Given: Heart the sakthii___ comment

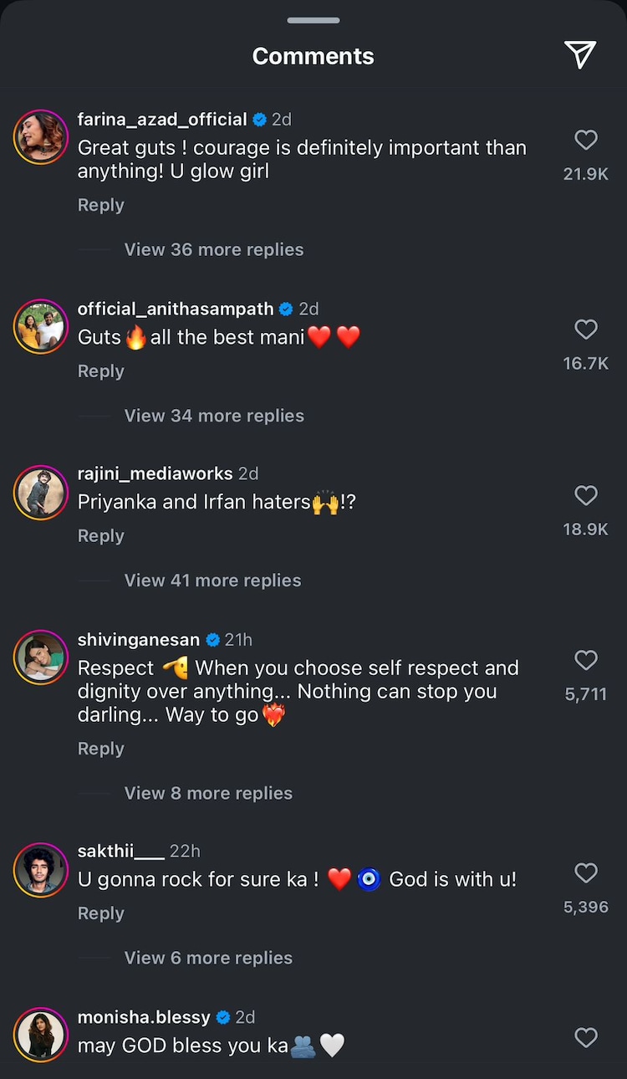Looking at the screenshot, I should coord(586,873).
